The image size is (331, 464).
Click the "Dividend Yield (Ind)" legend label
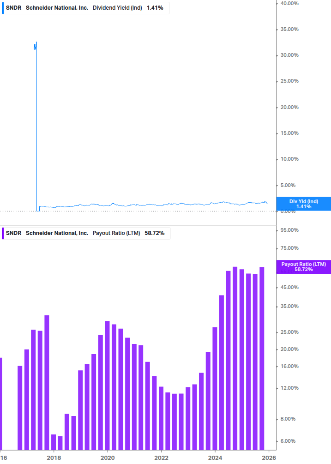(x=117, y=8)
